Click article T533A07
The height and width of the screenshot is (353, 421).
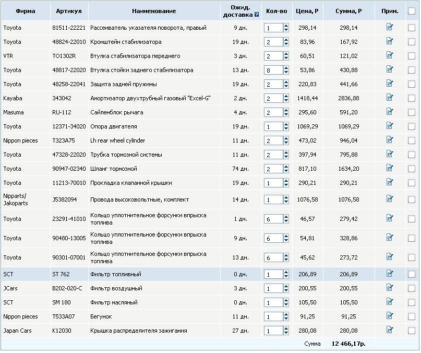click(63, 316)
